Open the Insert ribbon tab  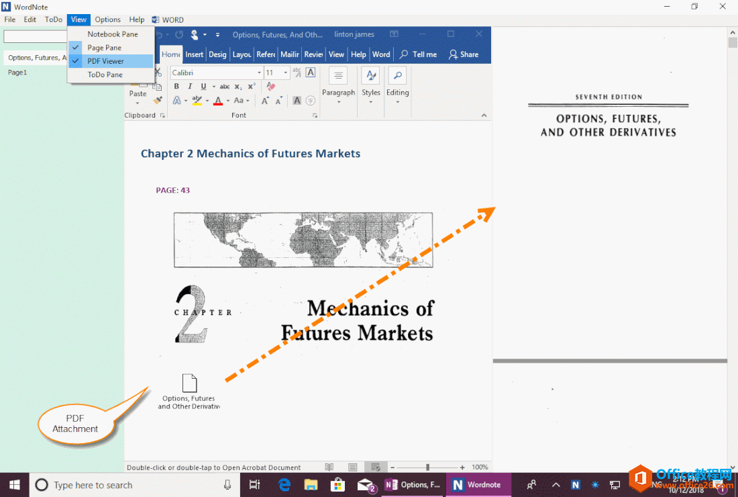tap(195, 54)
